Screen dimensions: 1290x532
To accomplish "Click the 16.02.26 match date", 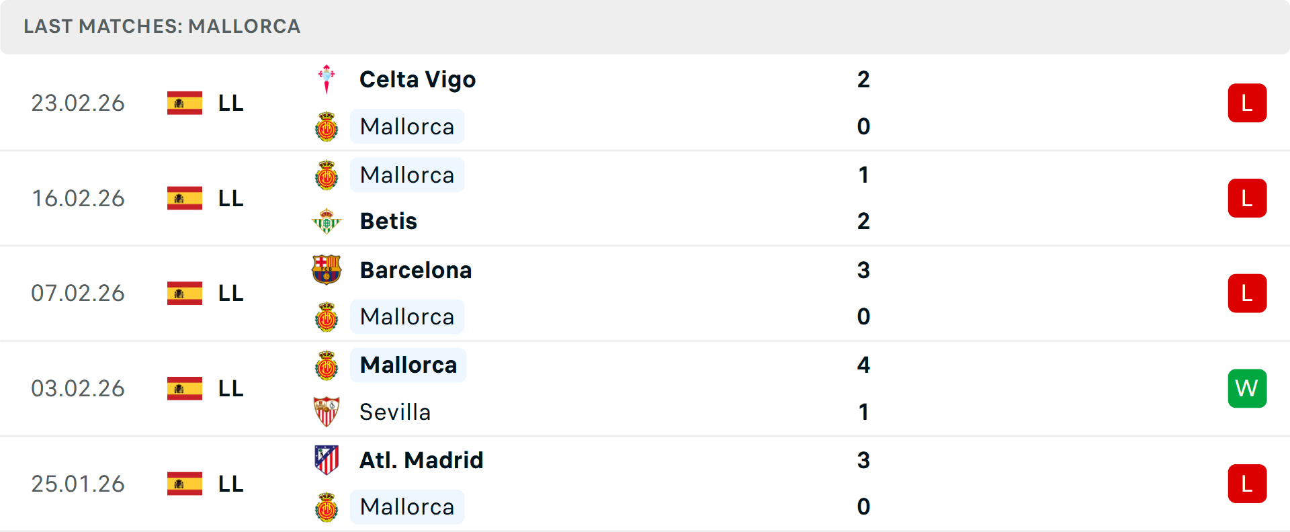I will pyautogui.click(x=78, y=198).
